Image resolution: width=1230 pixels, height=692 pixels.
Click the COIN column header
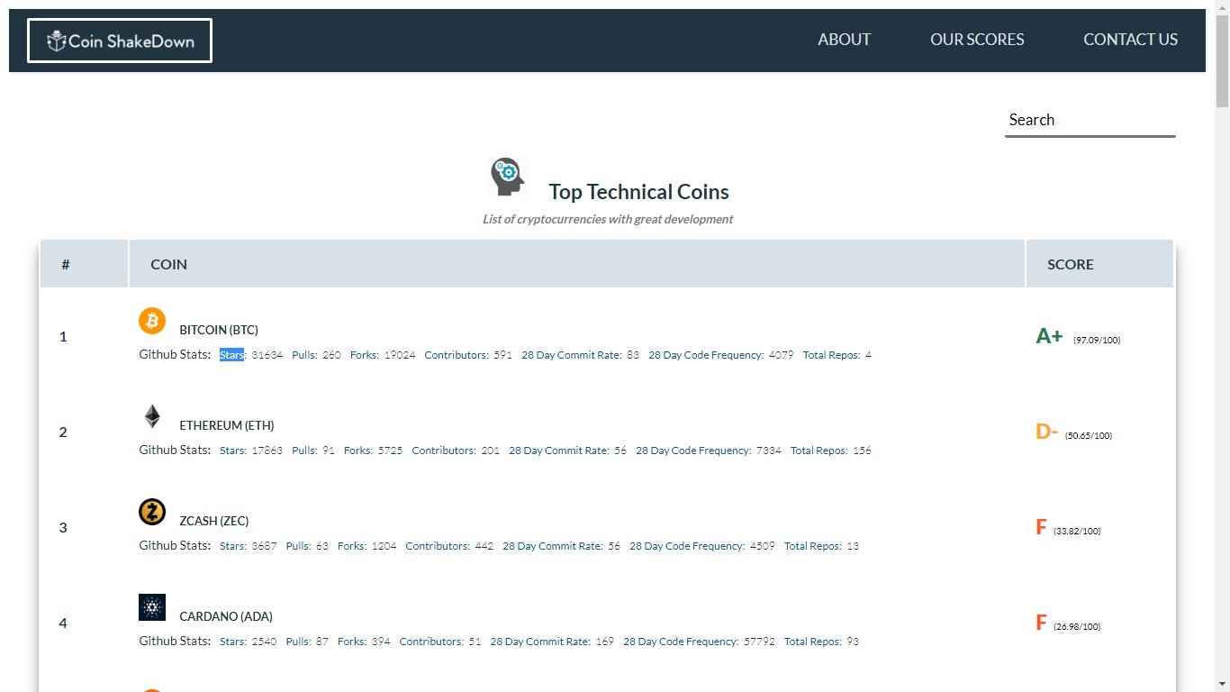pos(577,264)
